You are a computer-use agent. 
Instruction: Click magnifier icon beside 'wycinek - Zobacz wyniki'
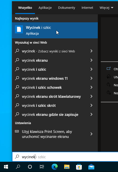click(x=17, y=51)
